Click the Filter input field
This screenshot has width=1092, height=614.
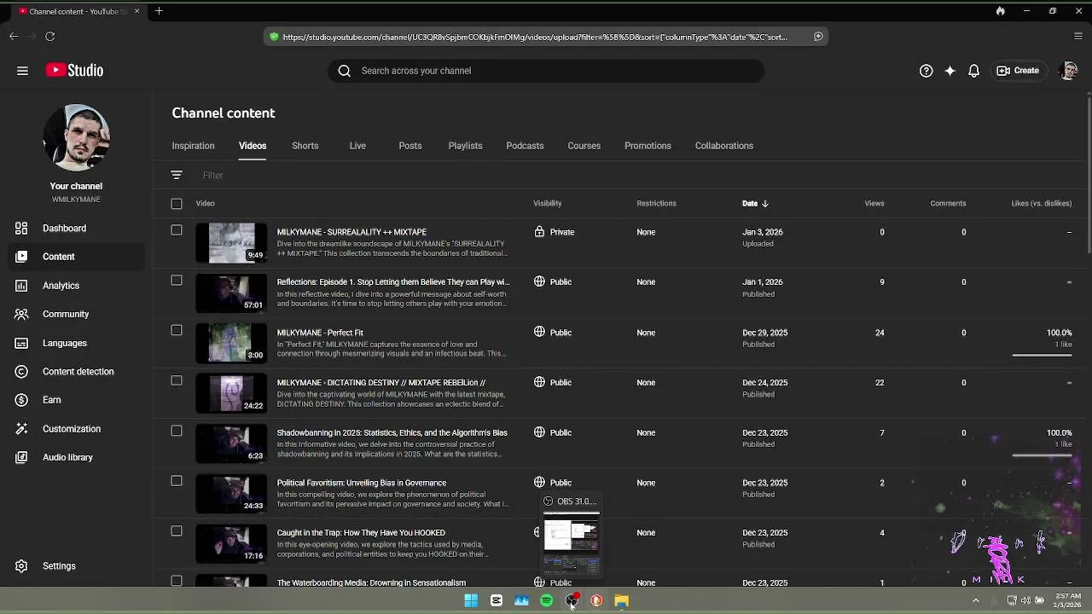212,176
